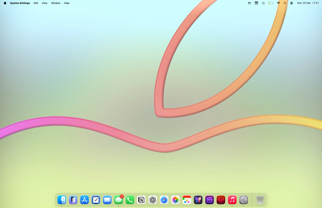The width and height of the screenshot is (322, 208).
Task: Open the Help menu
Action: click(x=67, y=3)
